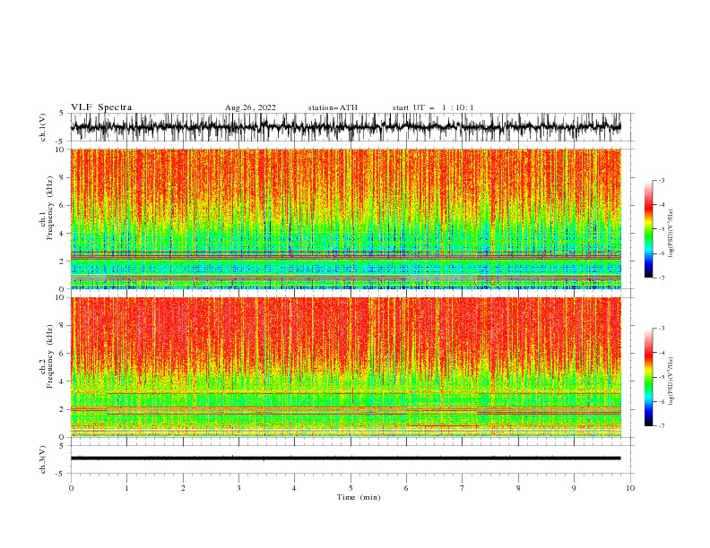
Task: Click the ch.2 spectrogram plot
Action: coord(345,367)
